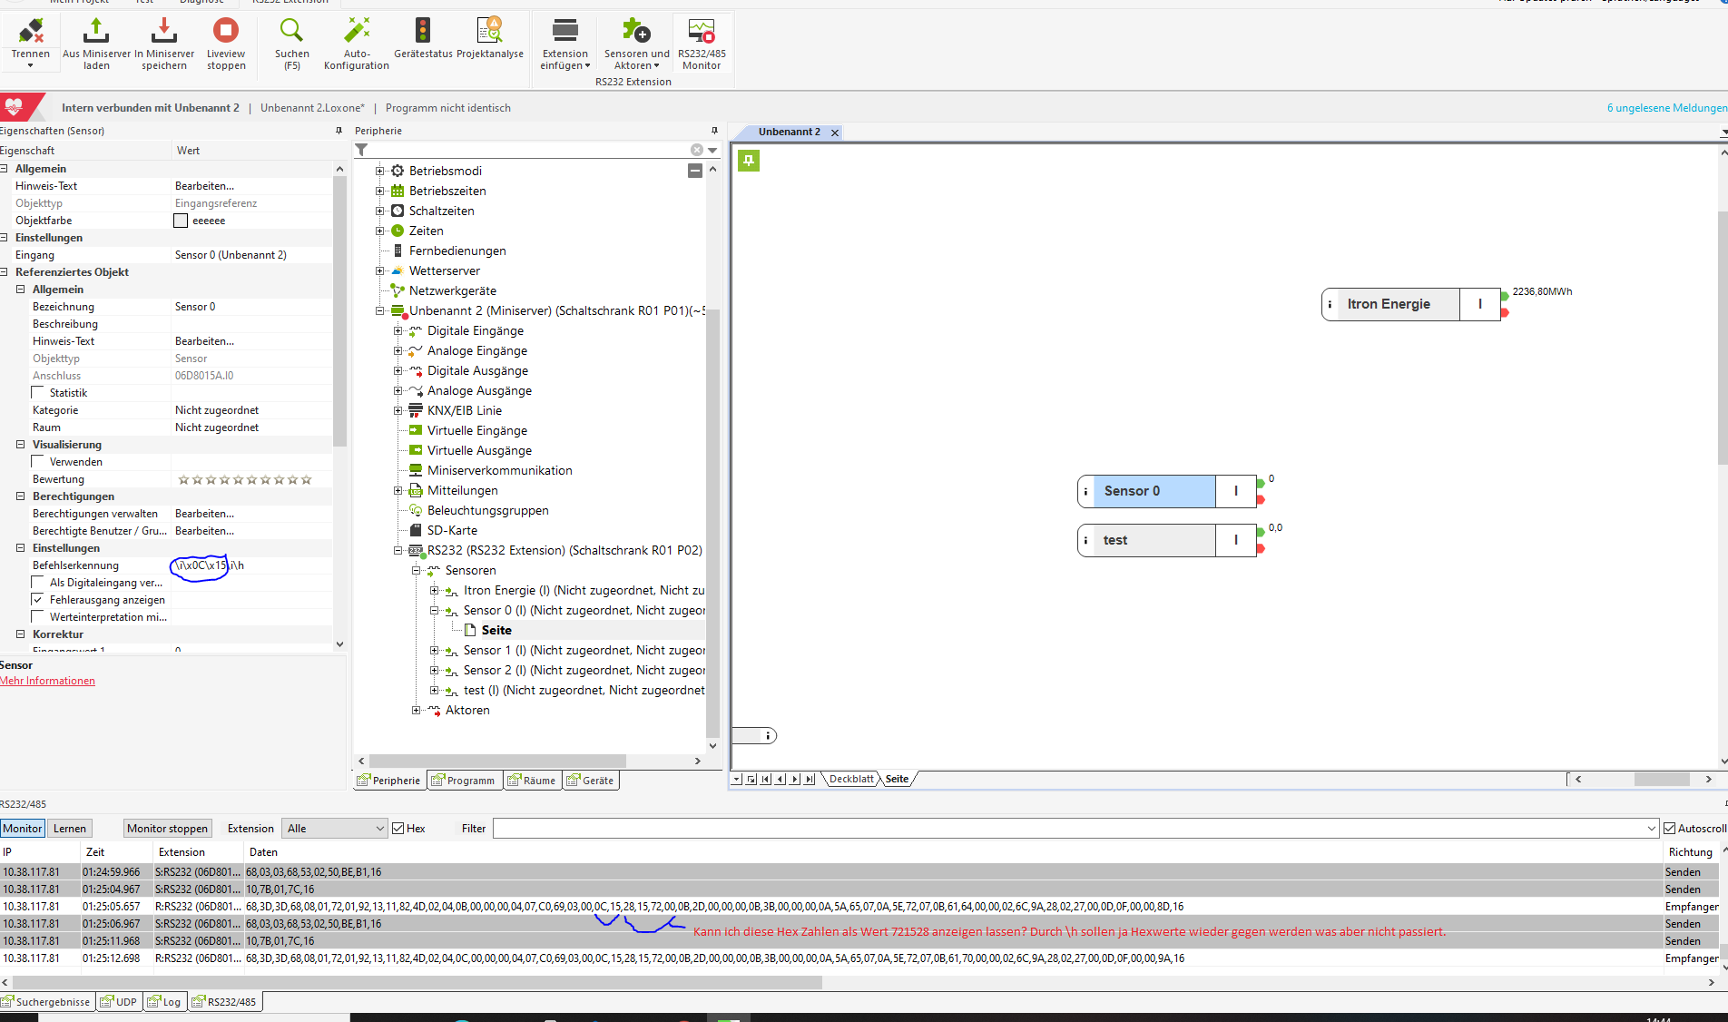
Task: Toggle the Hex checkbox in monitor
Action: (x=398, y=829)
